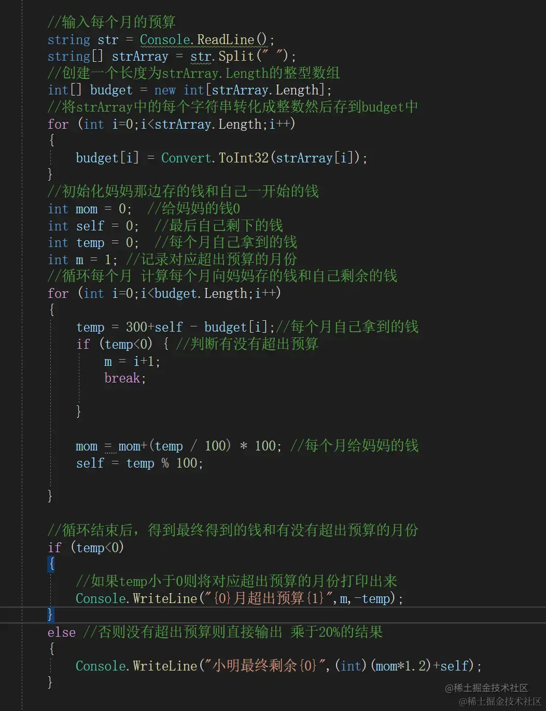Click the comment '//否则没有超出预算则直接输出 乘于20%的结果'
The height and width of the screenshot is (711, 546).
coord(233,632)
